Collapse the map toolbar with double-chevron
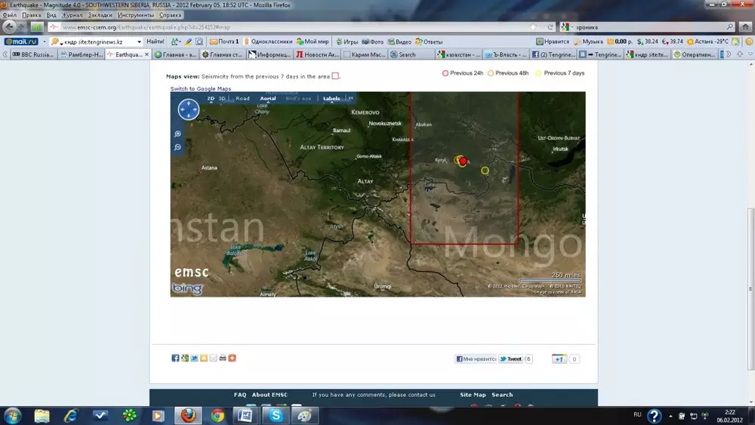Screen dimensions: 755x425 350,98
